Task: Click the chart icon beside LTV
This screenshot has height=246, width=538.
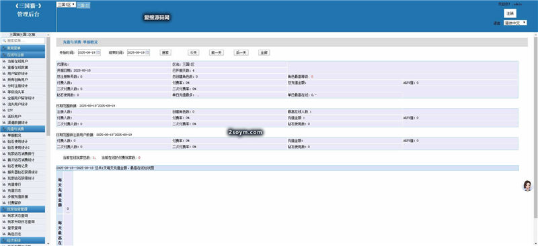Action: 4,110
